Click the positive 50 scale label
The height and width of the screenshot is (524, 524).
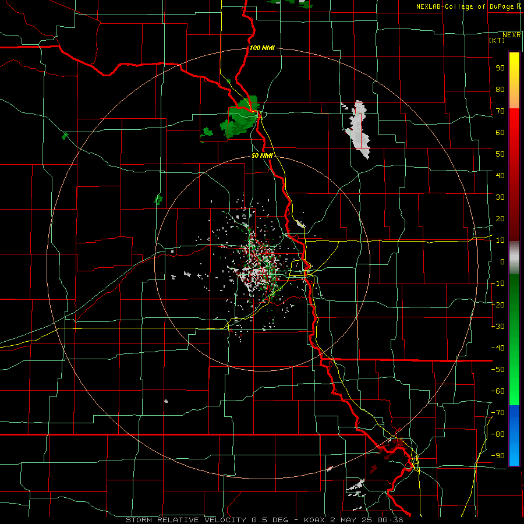click(x=500, y=154)
